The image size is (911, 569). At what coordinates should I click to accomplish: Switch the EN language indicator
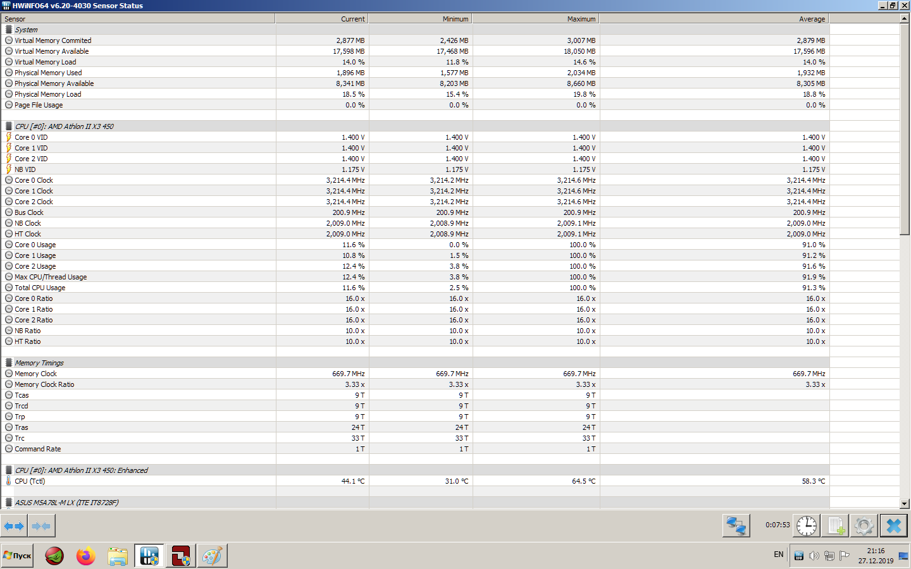coord(779,554)
